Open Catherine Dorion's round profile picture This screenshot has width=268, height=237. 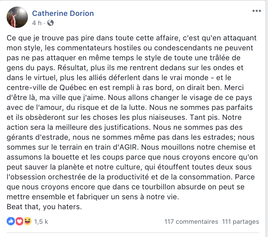[17, 17]
